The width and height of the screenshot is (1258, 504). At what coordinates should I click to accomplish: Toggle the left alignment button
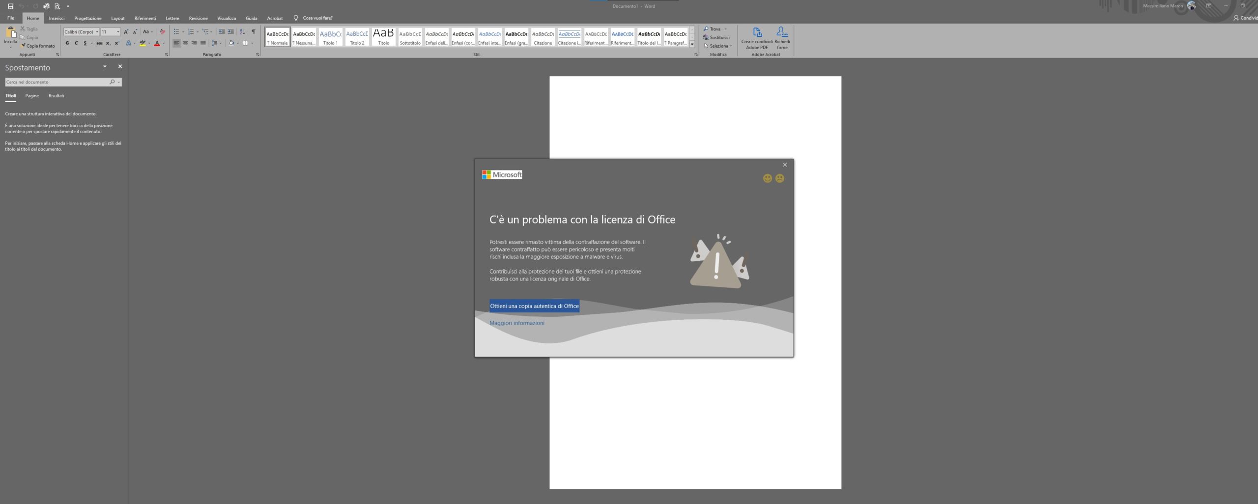[176, 43]
